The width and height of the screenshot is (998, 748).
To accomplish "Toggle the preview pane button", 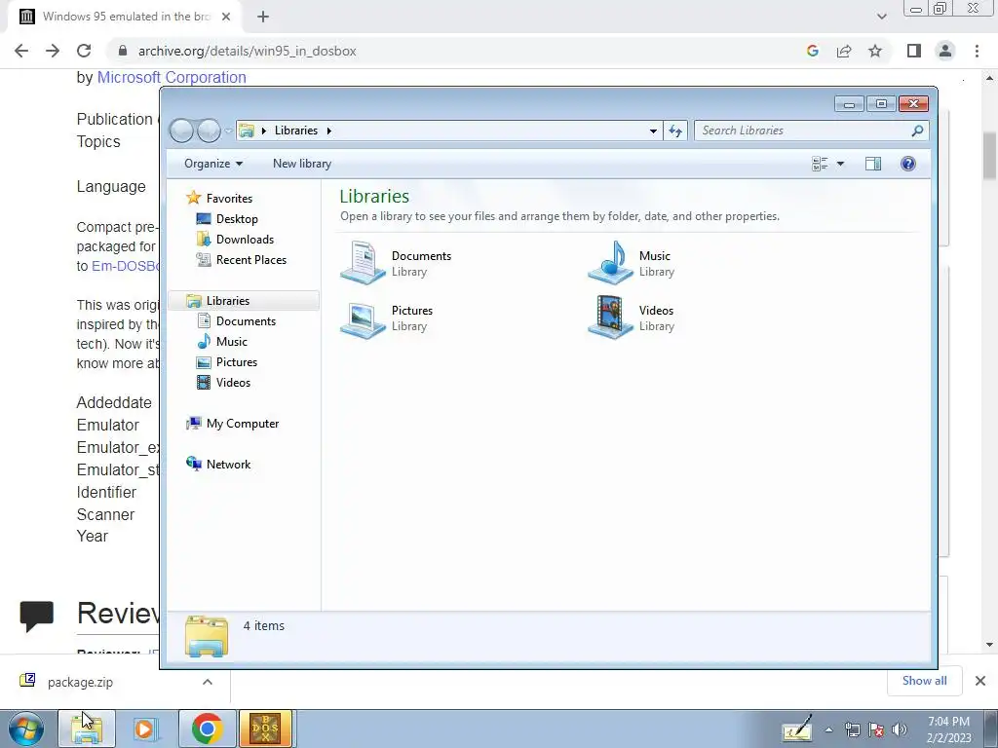I will (873, 164).
